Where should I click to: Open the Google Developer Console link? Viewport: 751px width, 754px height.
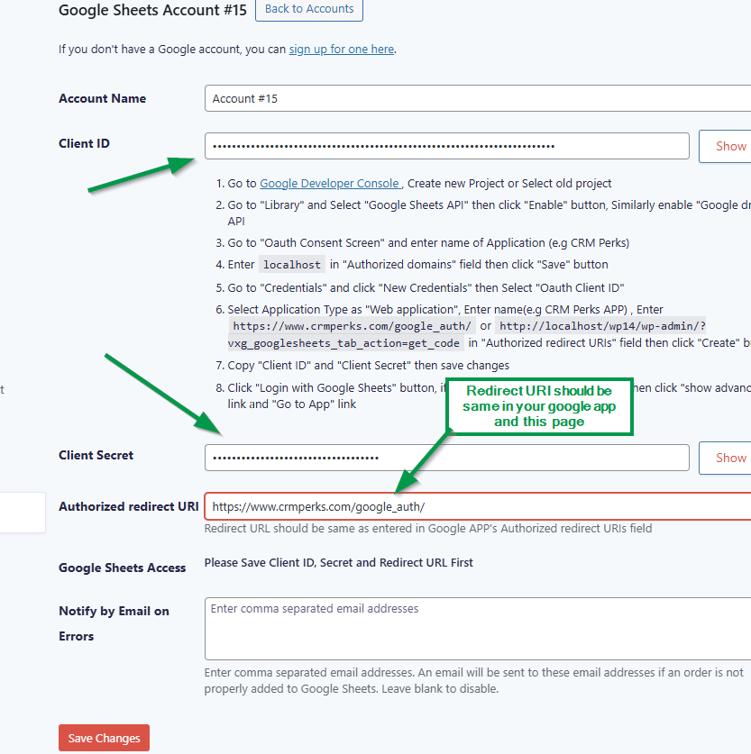click(330, 183)
